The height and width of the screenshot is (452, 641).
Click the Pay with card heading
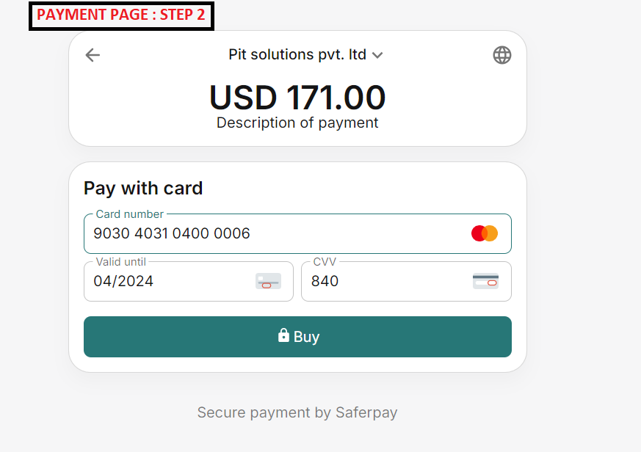coord(143,188)
